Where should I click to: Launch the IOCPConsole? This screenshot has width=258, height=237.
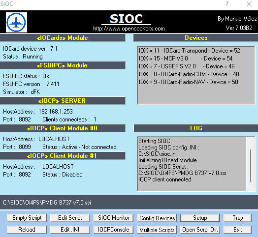[x=113, y=230]
